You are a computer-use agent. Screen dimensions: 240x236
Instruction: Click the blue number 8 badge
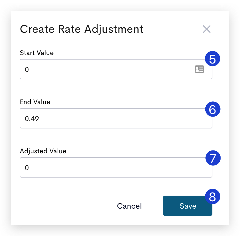tap(212, 196)
